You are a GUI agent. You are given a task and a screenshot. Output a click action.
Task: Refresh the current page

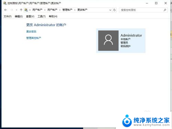[x=115, y=10]
